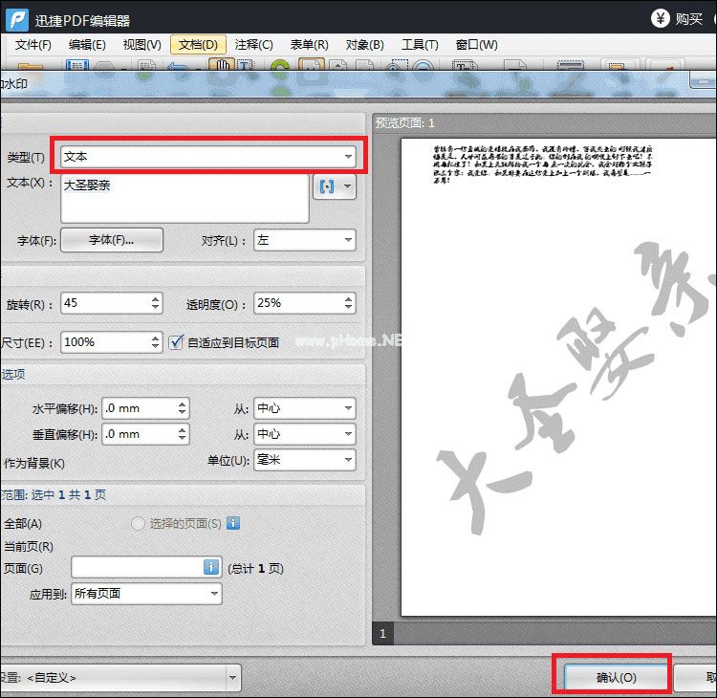Screen dimensions: 717x698
Task: Open the 文档 menu
Action: pos(198,45)
